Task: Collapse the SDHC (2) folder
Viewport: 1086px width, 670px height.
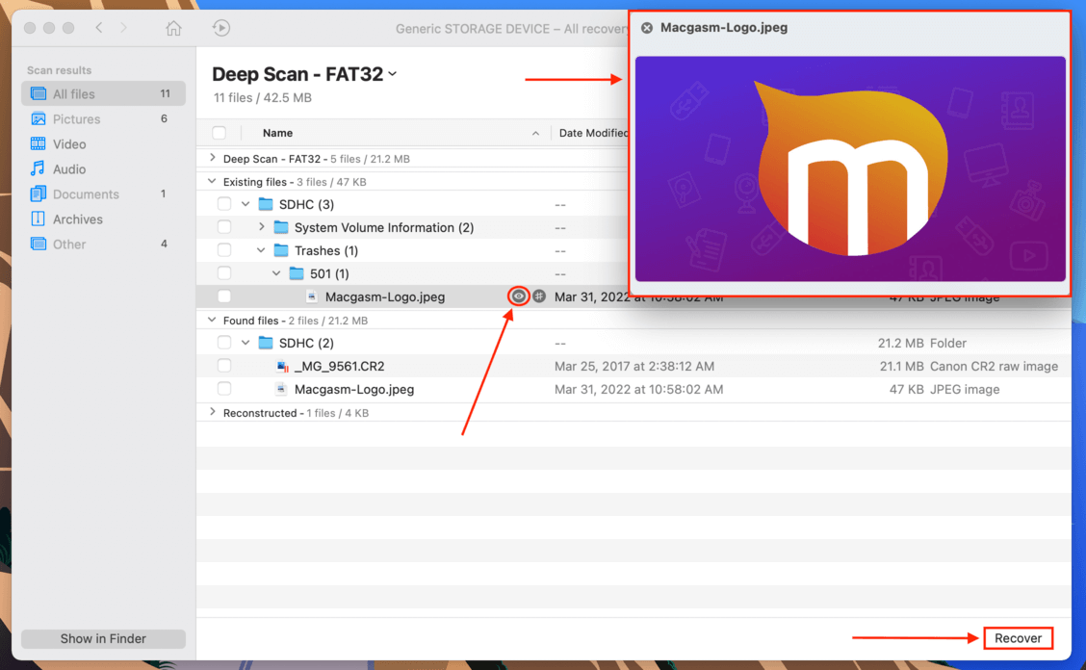Action: pos(246,343)
